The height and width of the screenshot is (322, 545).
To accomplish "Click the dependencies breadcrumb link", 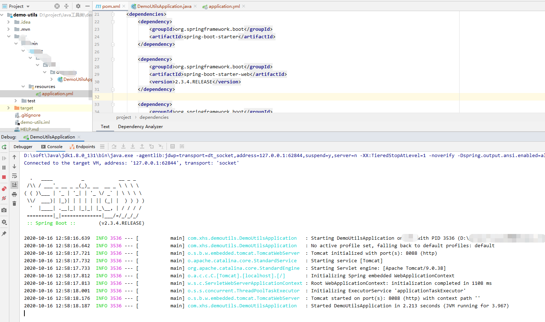I will (154, 117).
